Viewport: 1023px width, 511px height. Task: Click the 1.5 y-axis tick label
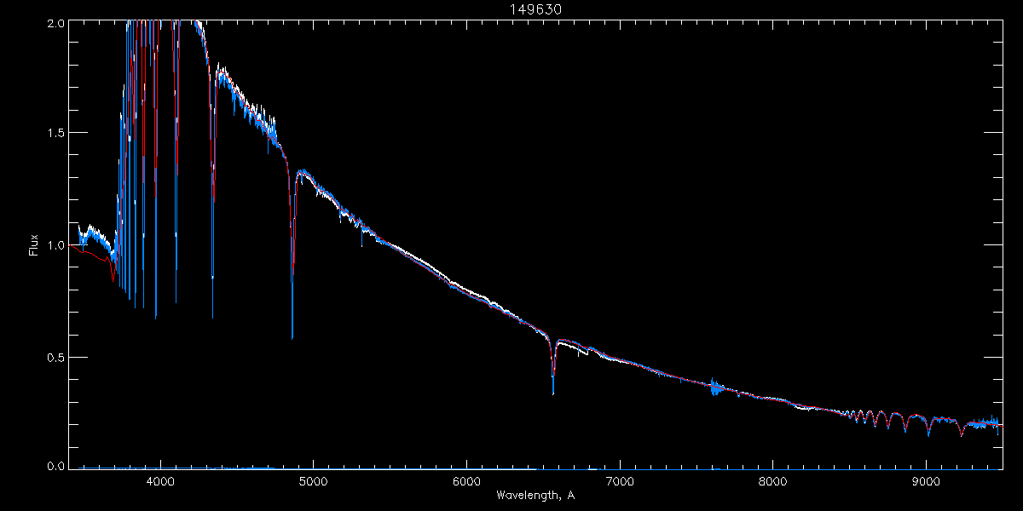click(x=55, y=133)
